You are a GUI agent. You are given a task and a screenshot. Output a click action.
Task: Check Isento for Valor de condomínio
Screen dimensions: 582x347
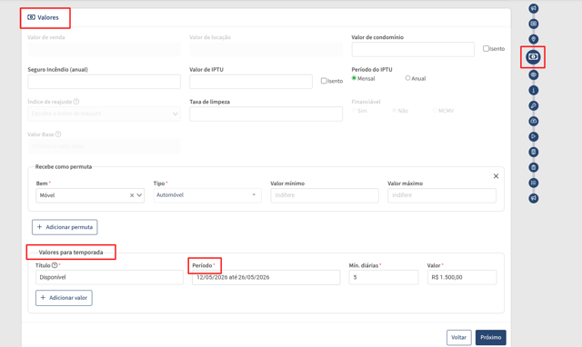486,48
